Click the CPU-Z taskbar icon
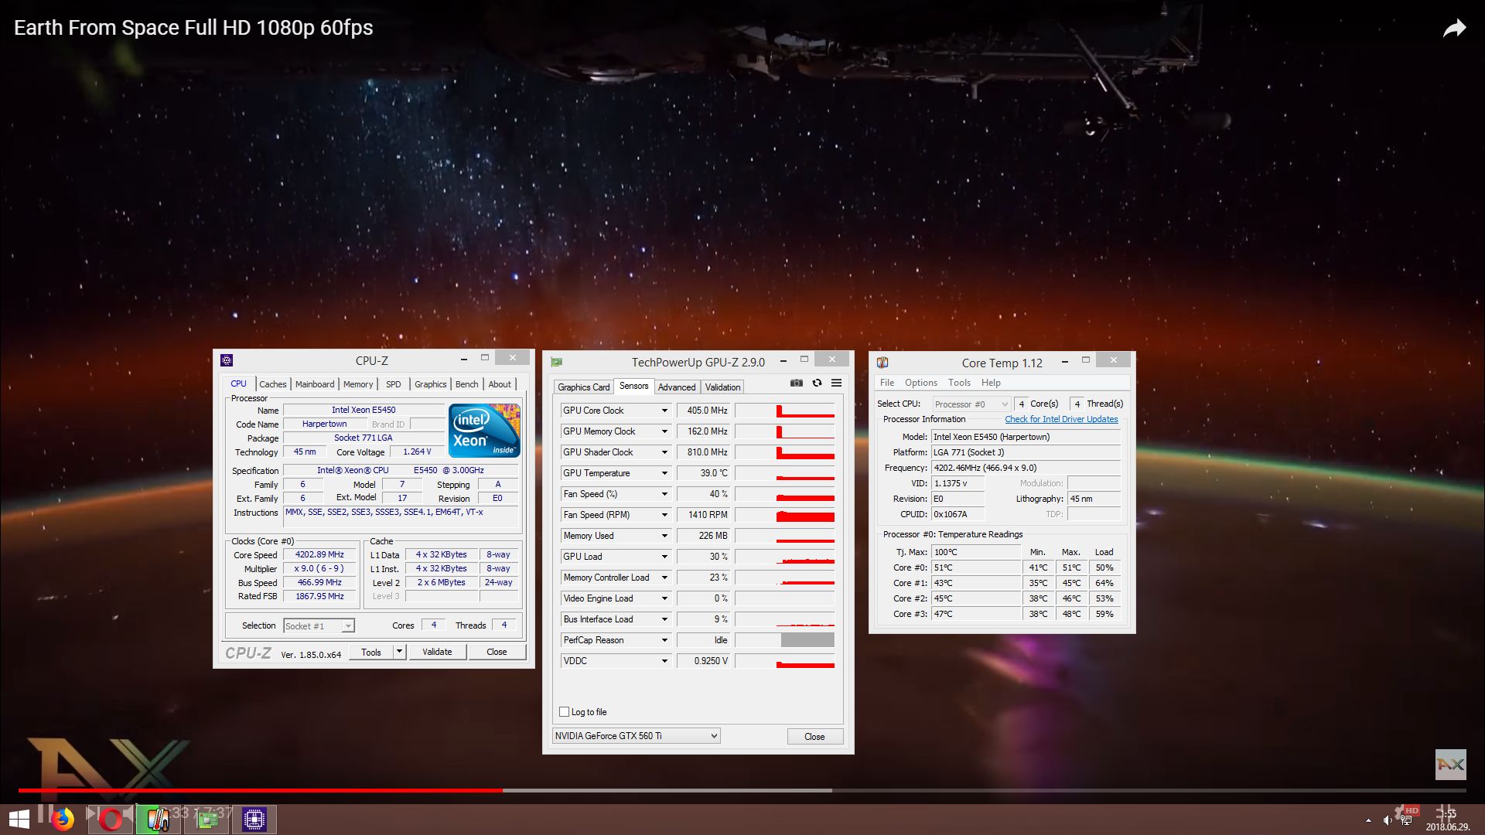 point(254,819)
